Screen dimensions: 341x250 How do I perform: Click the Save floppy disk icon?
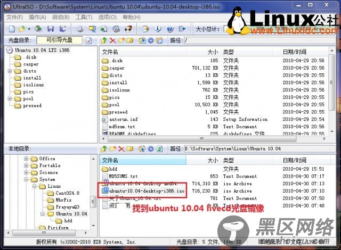point(51,29)
